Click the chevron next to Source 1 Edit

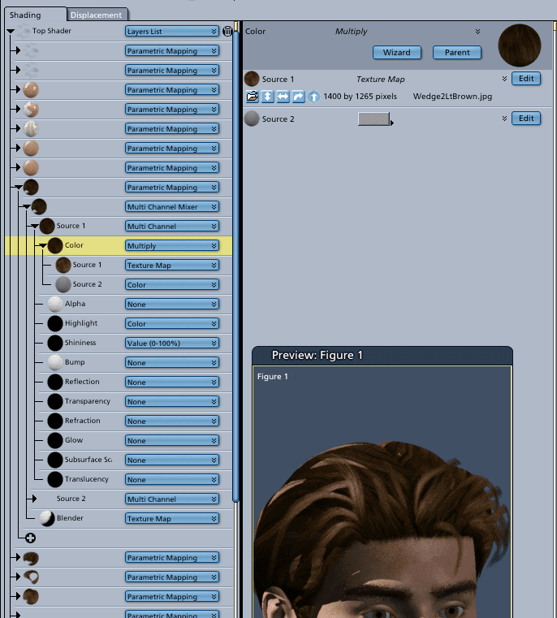click(x=504, y=79)
